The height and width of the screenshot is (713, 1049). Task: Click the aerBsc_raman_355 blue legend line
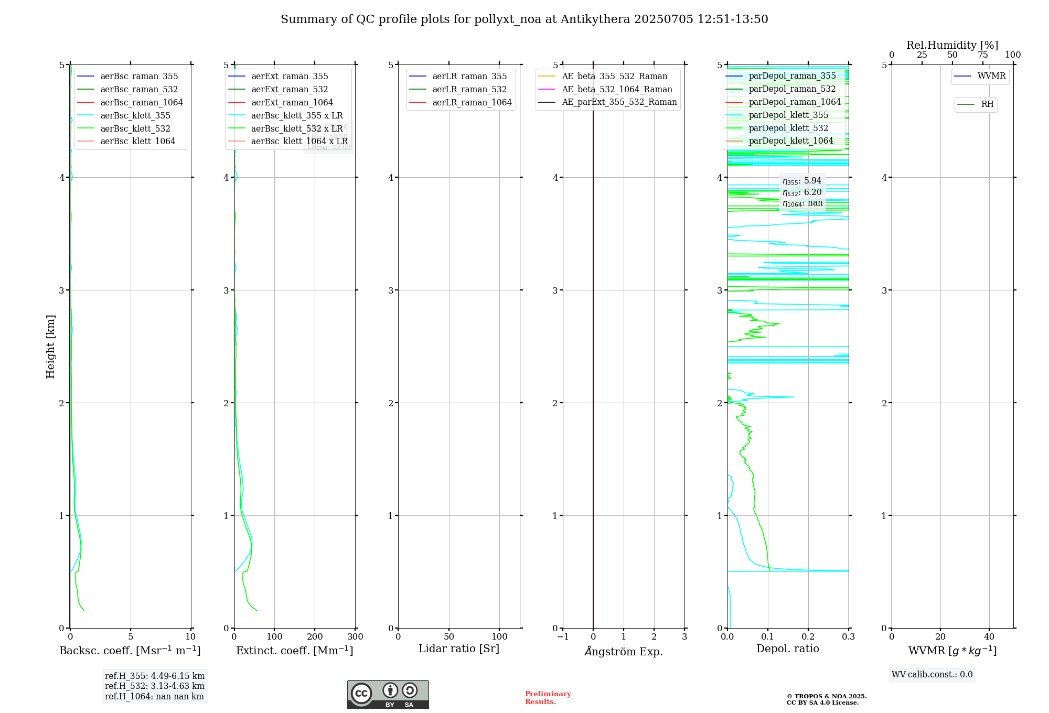point(85,77)
